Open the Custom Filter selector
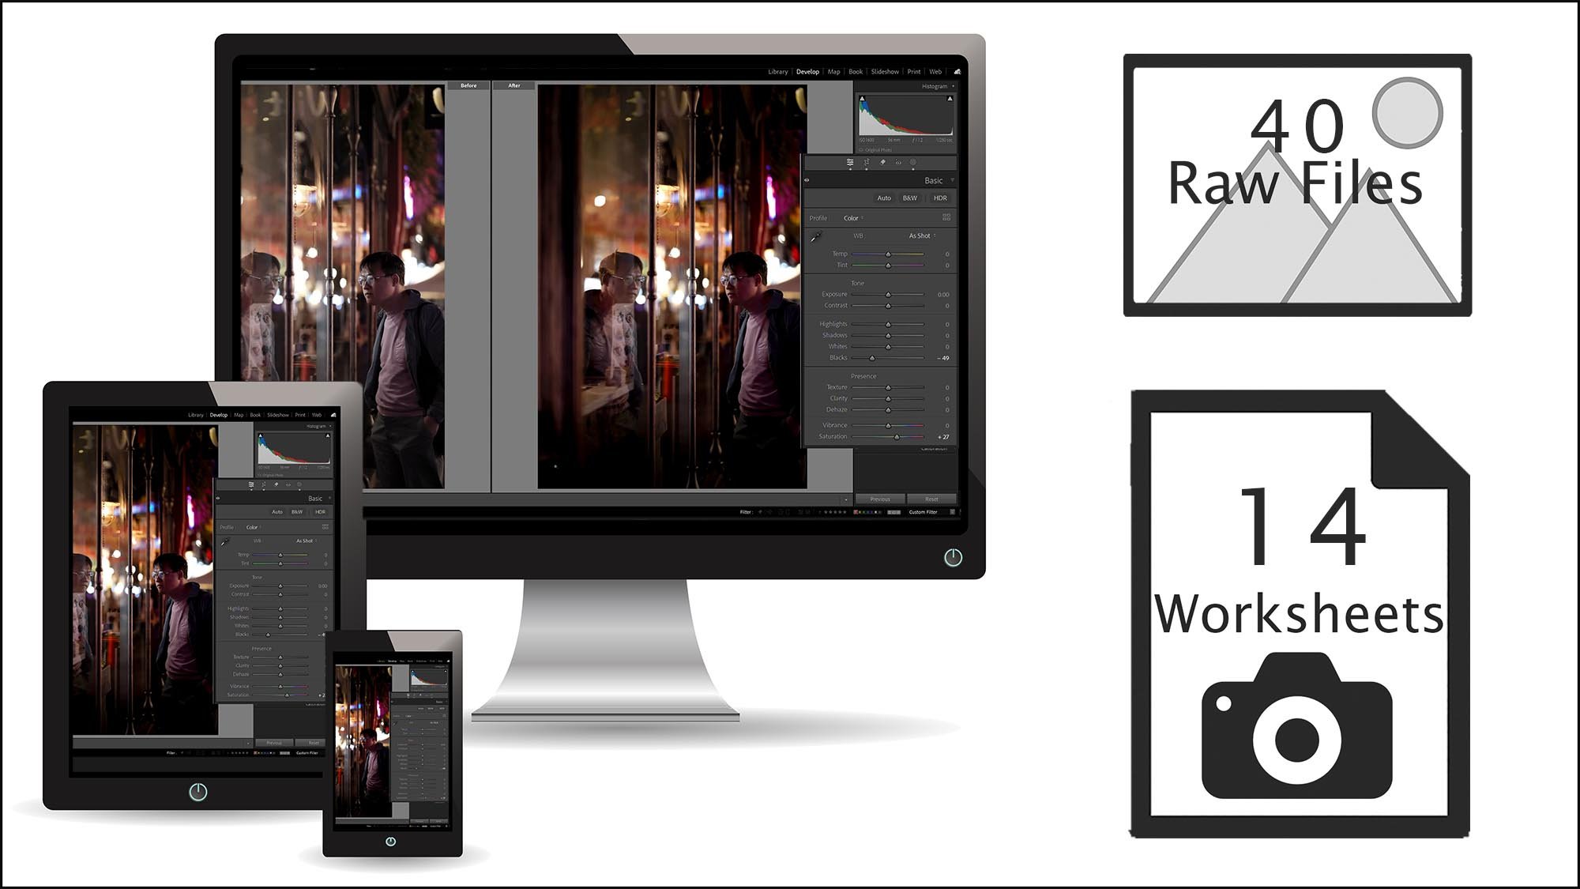The width and height of the screenshot is (1580, 889). 923,512
